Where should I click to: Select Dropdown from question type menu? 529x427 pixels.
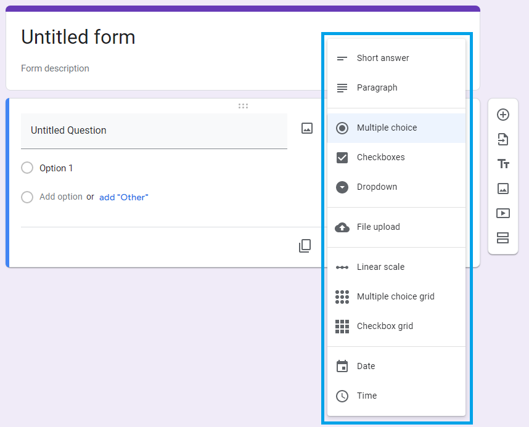(377, 187)
